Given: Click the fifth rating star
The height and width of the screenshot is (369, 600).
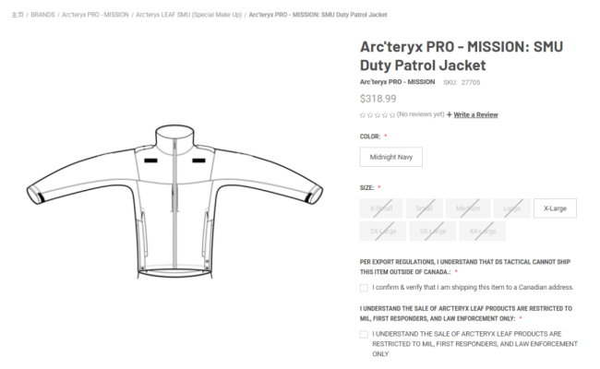Looking at the screenshot, I should 391,115.
